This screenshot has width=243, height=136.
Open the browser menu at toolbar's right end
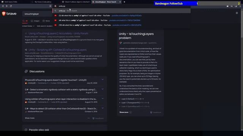click(x=240, y=6)
